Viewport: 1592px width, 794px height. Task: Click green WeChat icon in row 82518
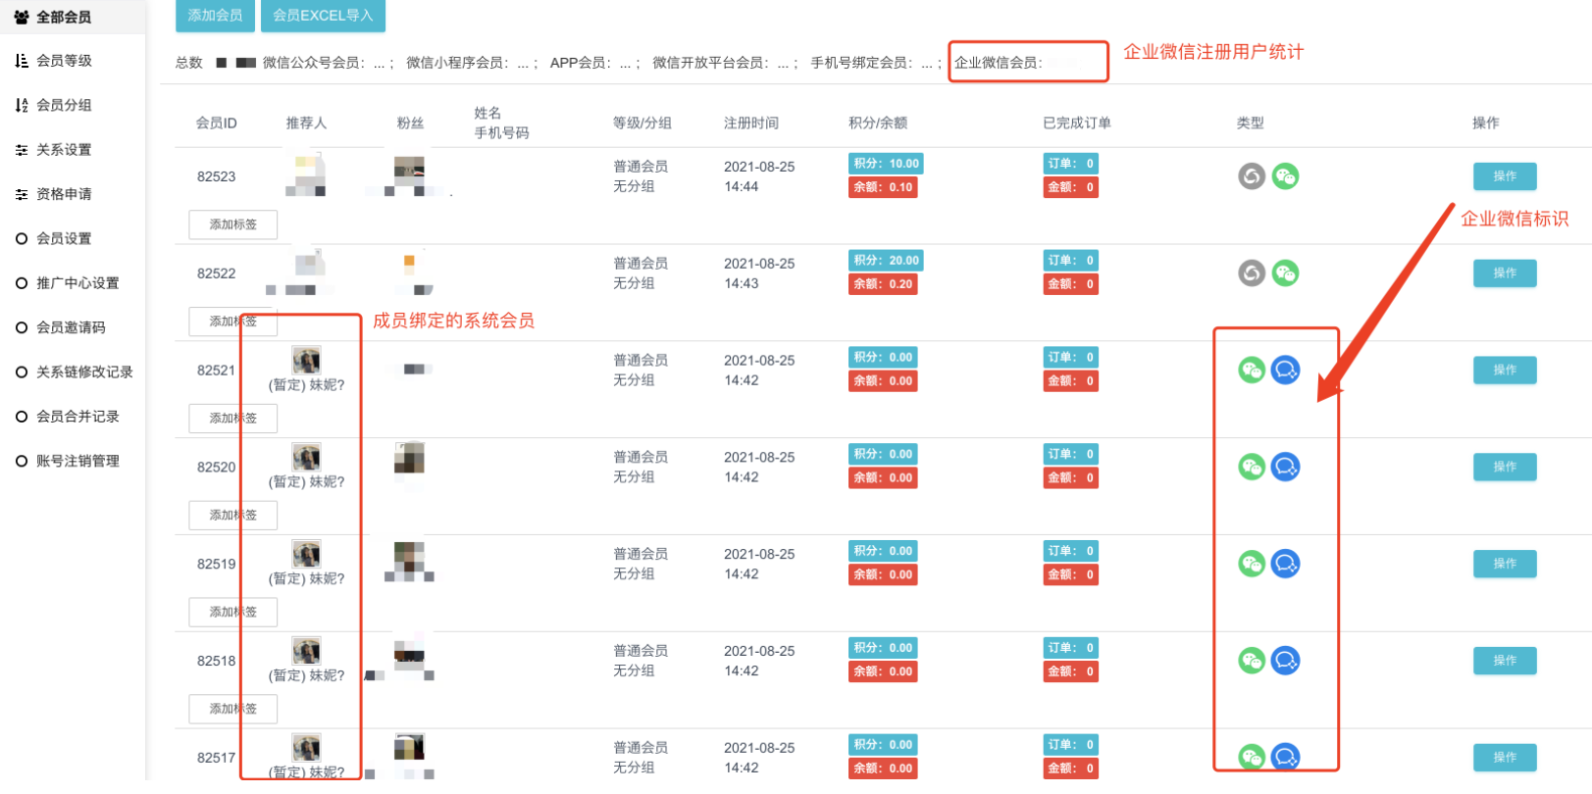click(1252, 661)
